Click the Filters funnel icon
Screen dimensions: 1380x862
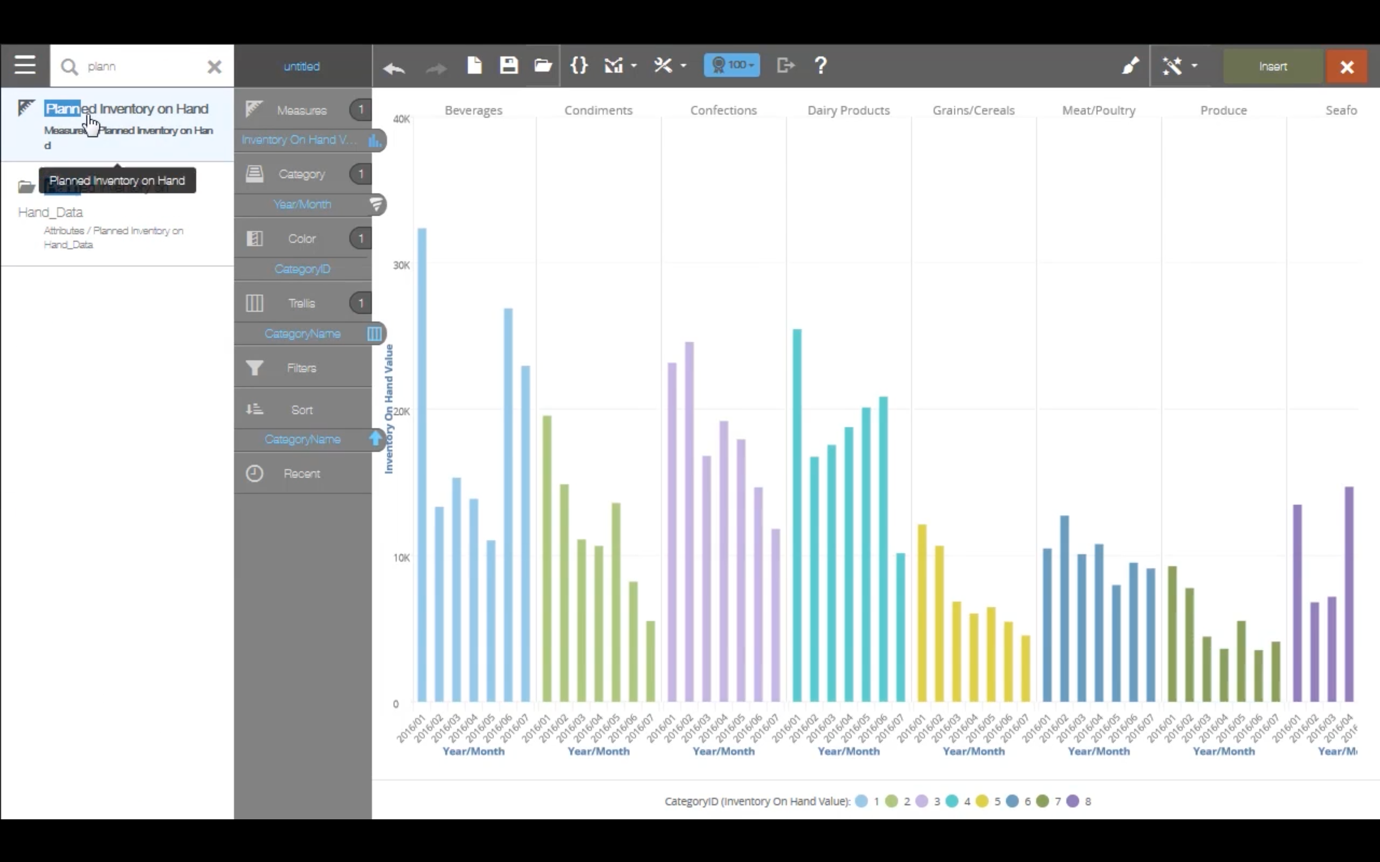pyautogui.click(x=254, y=368)
